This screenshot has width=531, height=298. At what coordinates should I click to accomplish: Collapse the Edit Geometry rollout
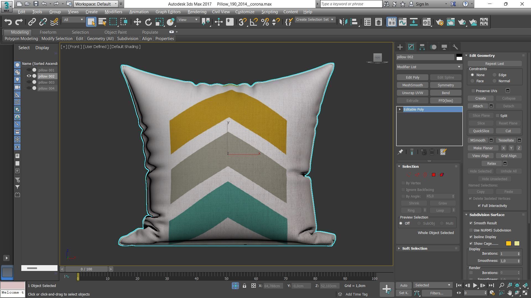point(482,55)
